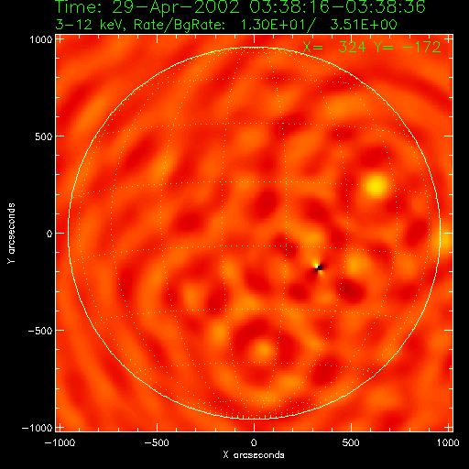Click the dark blue-black flare spot
The image size is (469, 469).
[x=320, y=267]
